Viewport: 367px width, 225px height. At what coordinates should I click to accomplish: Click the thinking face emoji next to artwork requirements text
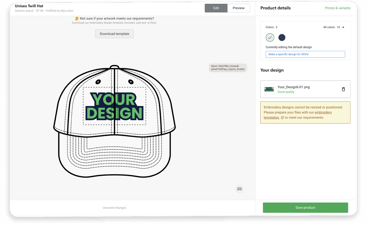tap(77, 18)
